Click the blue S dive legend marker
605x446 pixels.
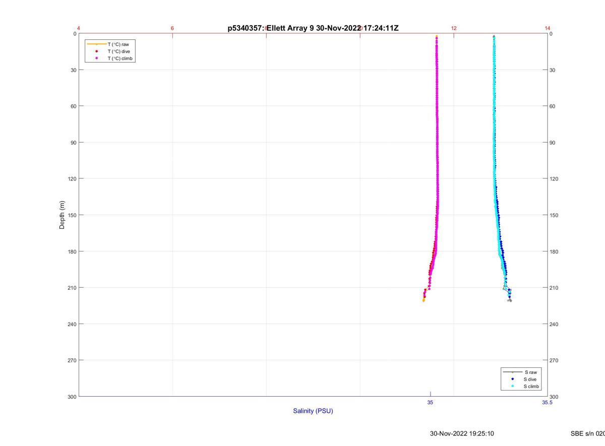(513, 379)
